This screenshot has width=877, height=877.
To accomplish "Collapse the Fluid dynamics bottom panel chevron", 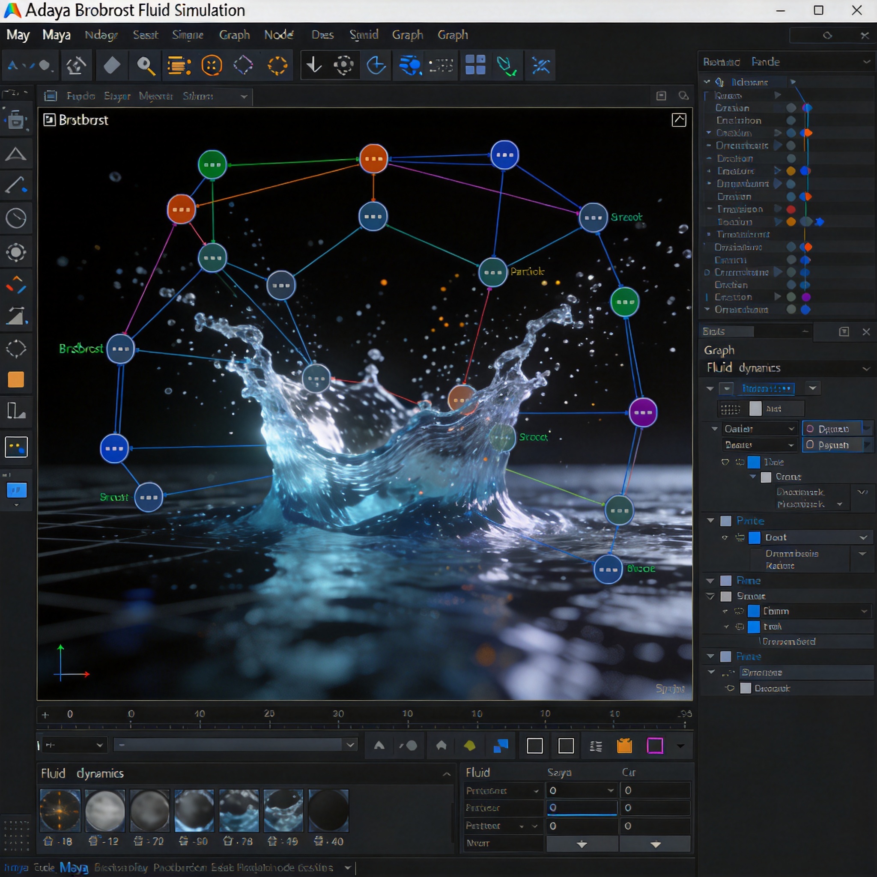I will 446,774.
